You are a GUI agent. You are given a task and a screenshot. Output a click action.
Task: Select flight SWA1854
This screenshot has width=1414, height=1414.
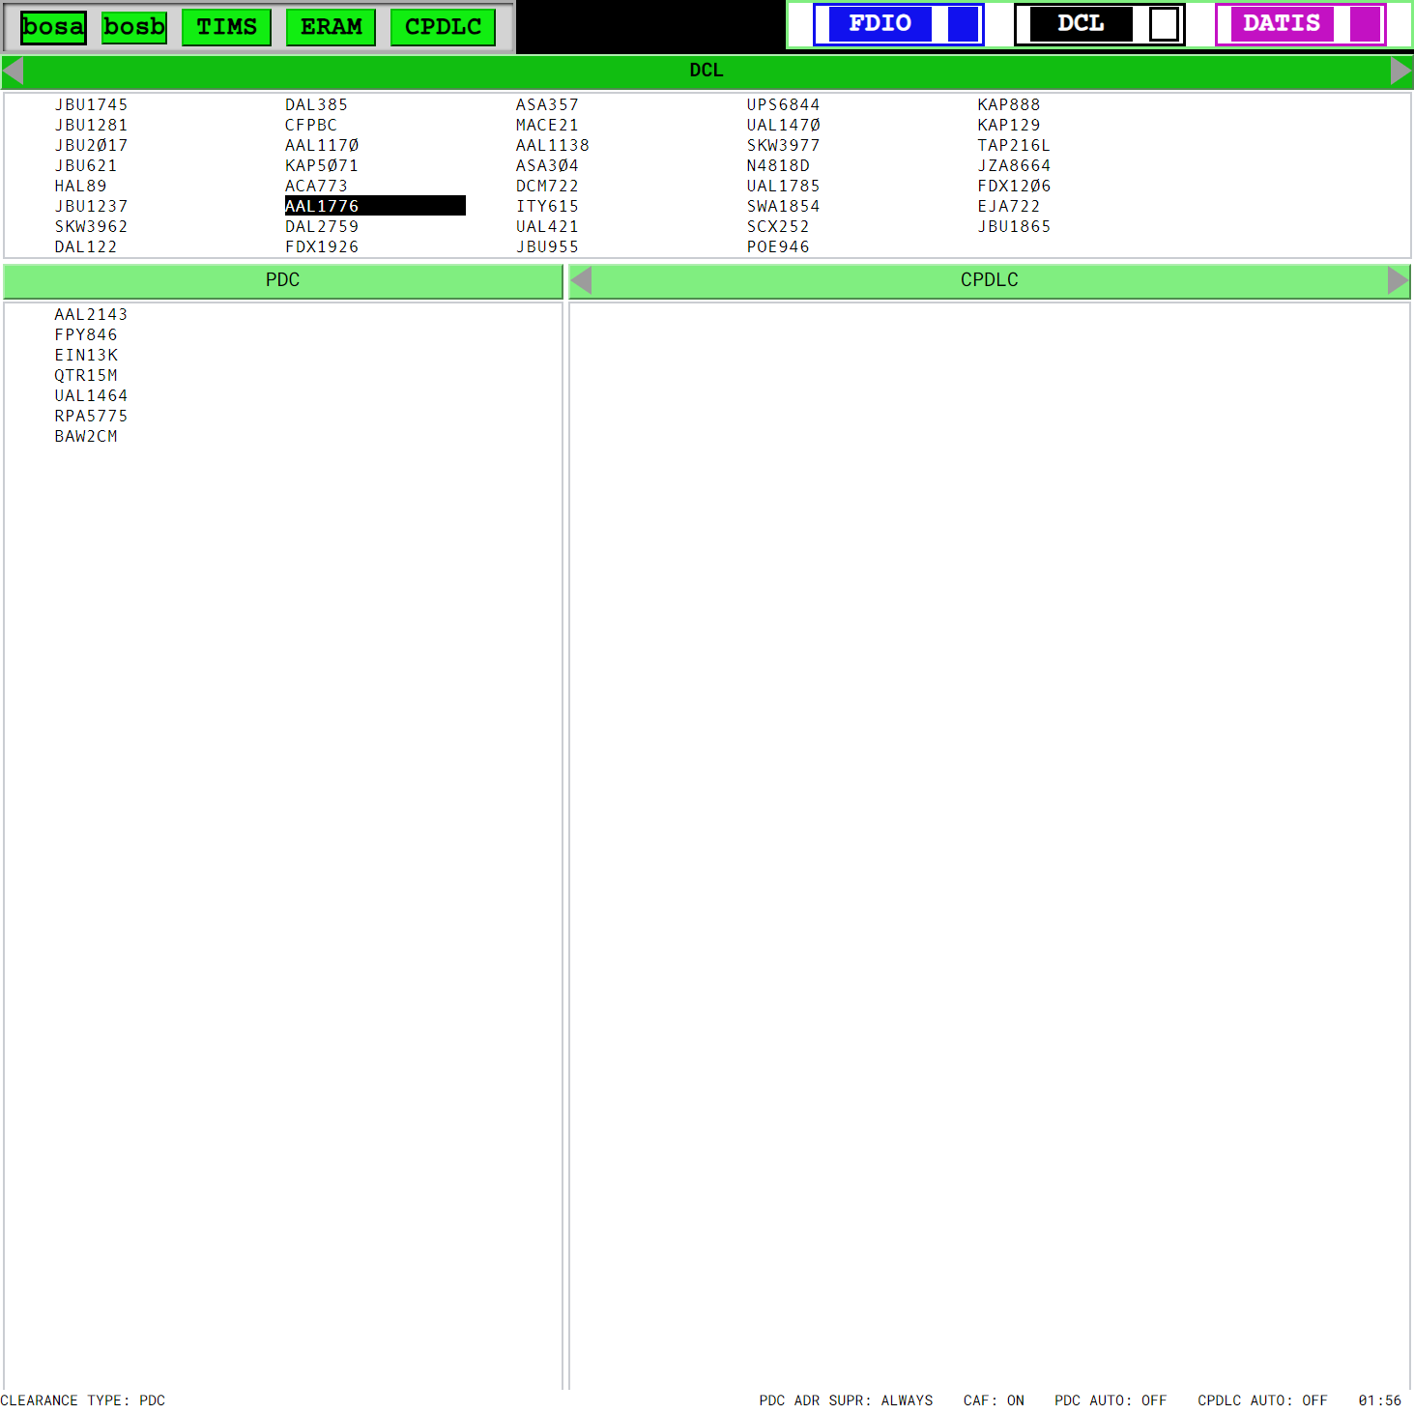(783, 206)
